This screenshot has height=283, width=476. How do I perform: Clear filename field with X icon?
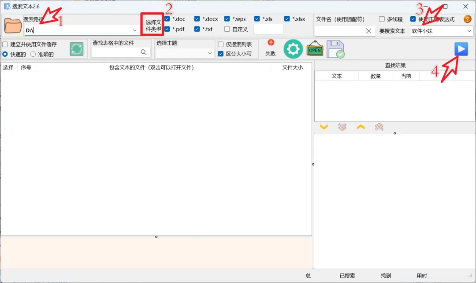pos(368,31)
